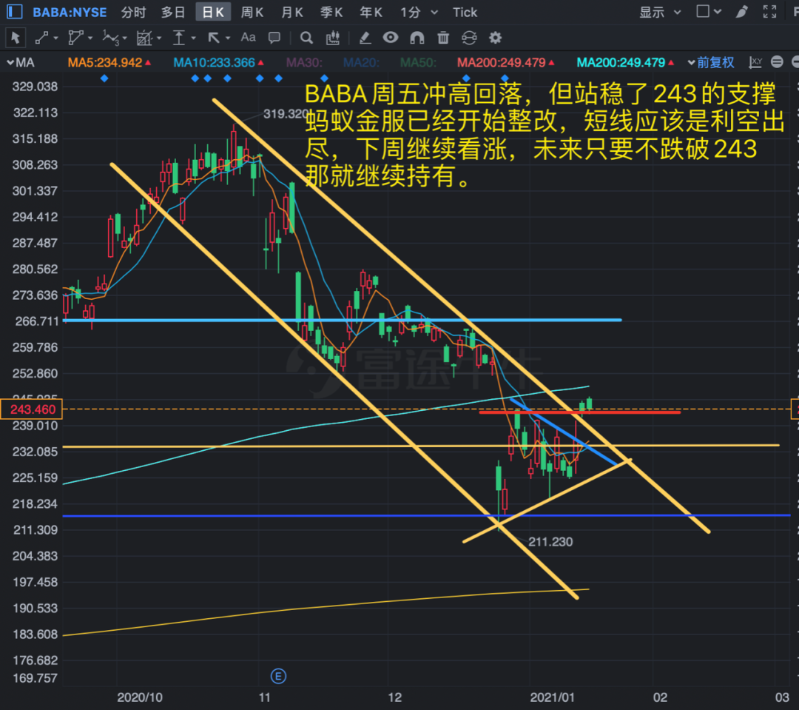Toggle the left sidebar panel icon
The height and width of the screenshot is (710, 799).
point(14,12)
